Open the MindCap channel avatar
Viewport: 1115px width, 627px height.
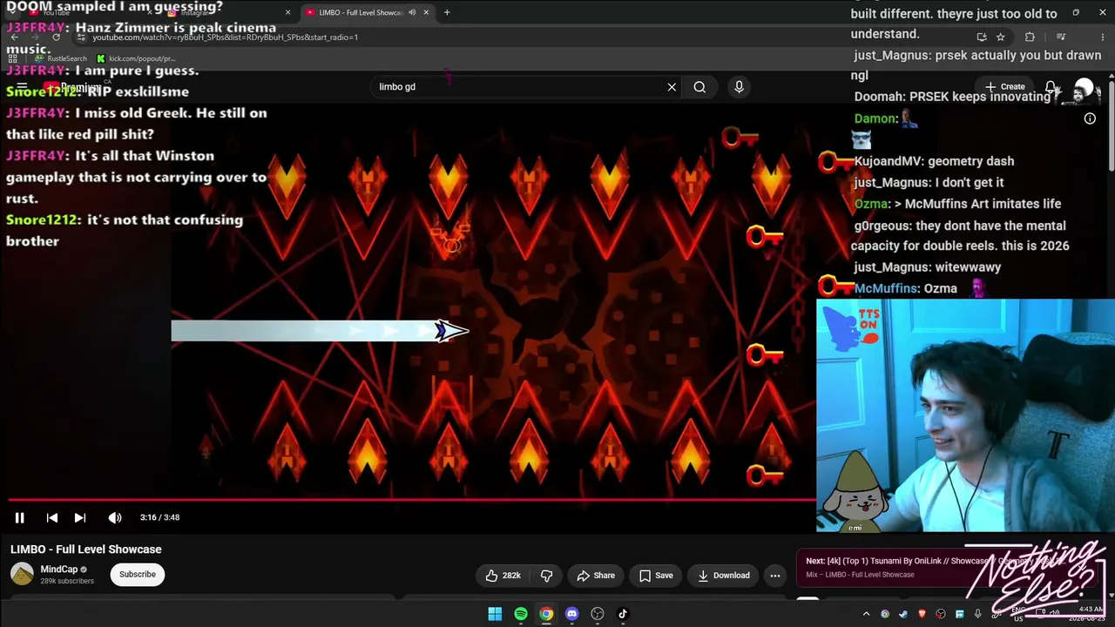click(x=22, y=575)
